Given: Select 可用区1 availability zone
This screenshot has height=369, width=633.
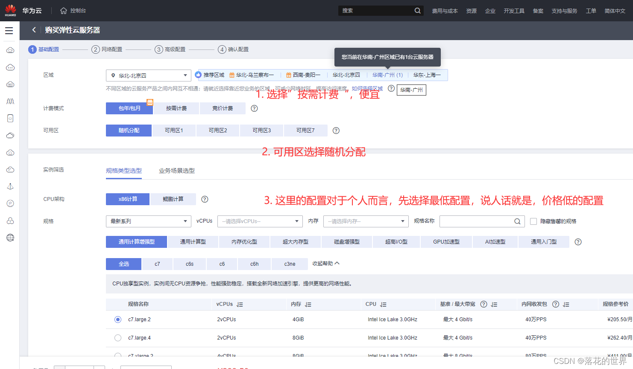Looking at the screenshot, I should click(174, 131).
